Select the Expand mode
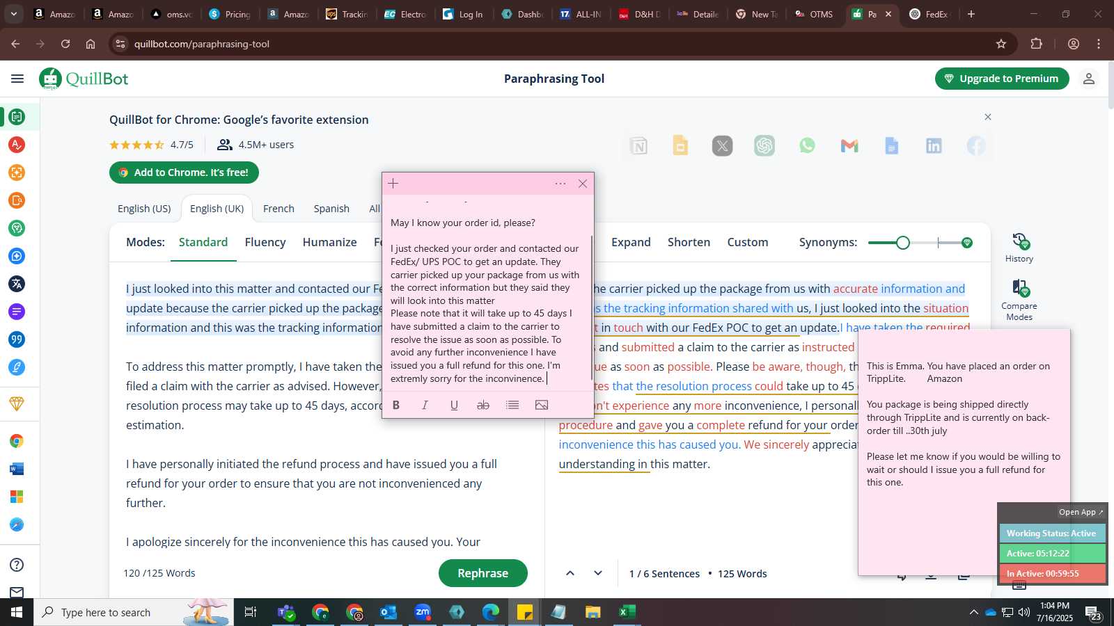 pos(631,242)
